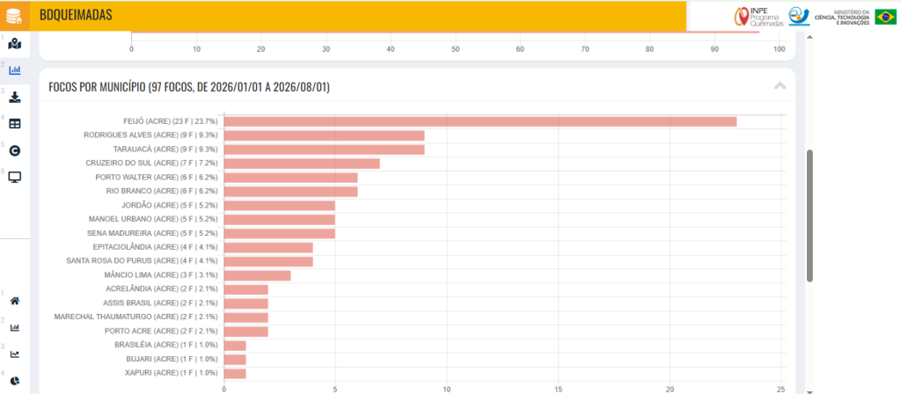Open the line chart sidebar icon

pos(15,354)
